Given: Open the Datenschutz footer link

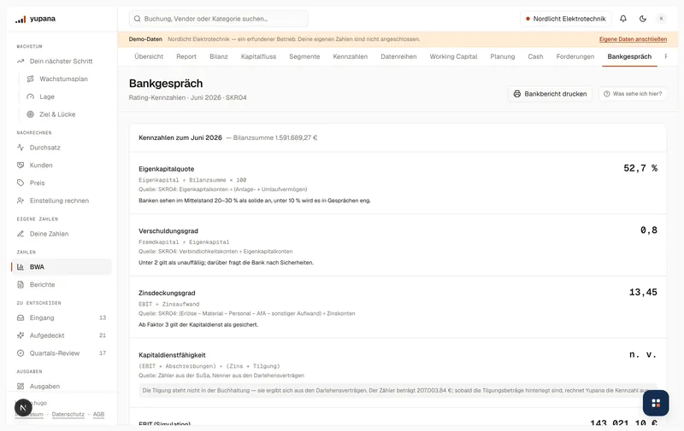Looking at the screenshot, I should pos(68,415).
